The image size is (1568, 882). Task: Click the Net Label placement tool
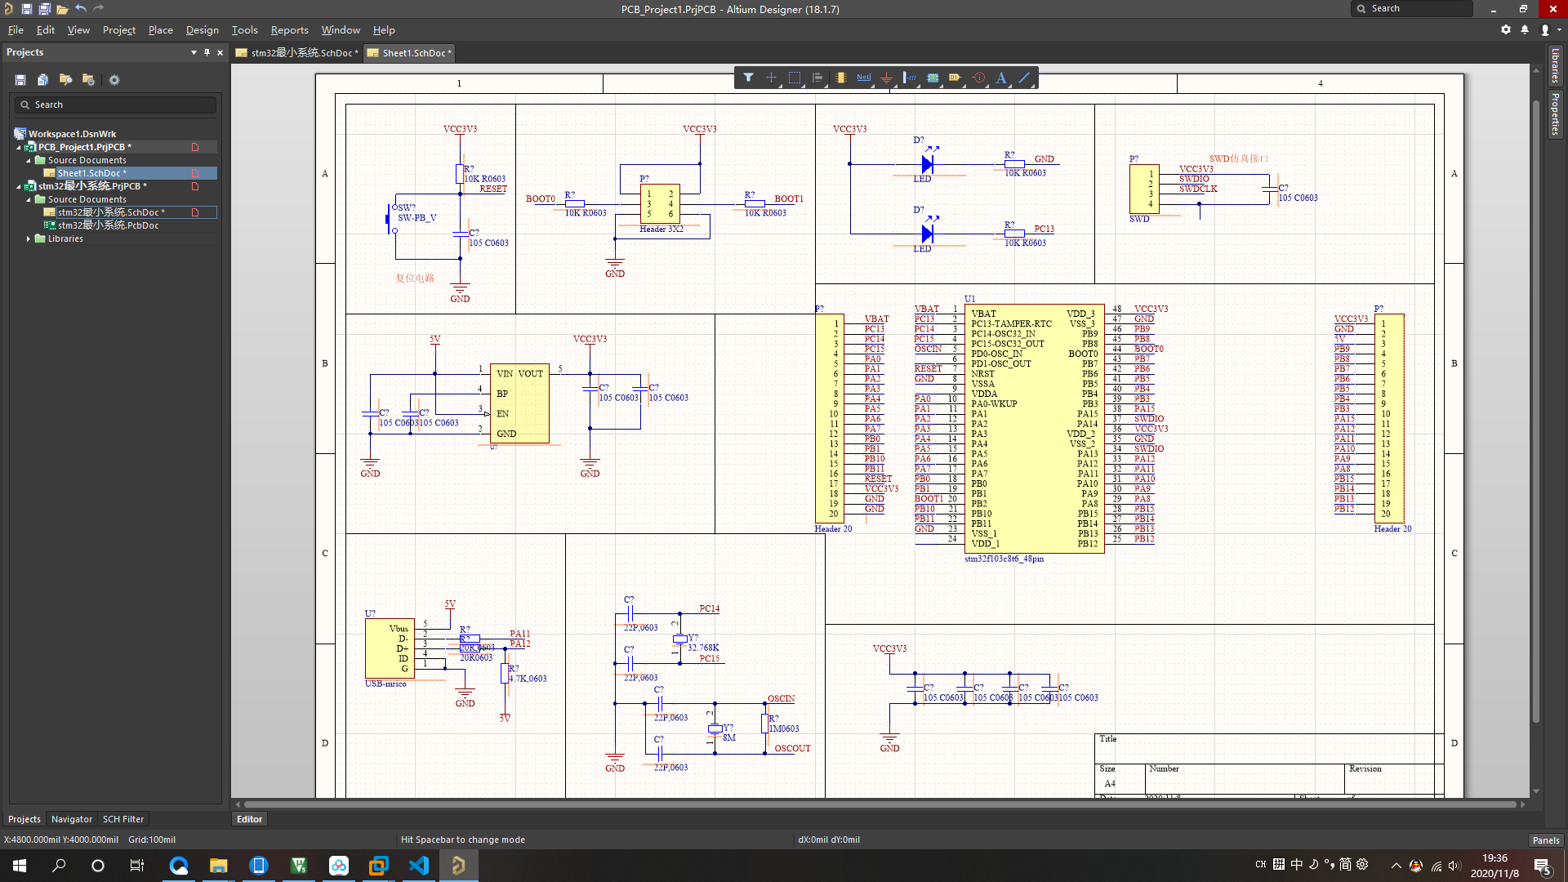tap(863, 78)
